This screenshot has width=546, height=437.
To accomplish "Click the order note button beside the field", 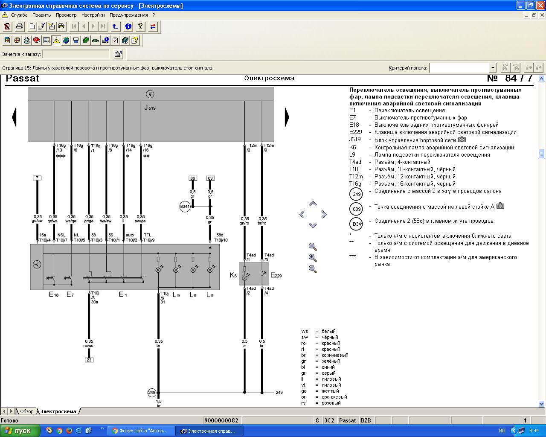I will (x=118, y=54).
